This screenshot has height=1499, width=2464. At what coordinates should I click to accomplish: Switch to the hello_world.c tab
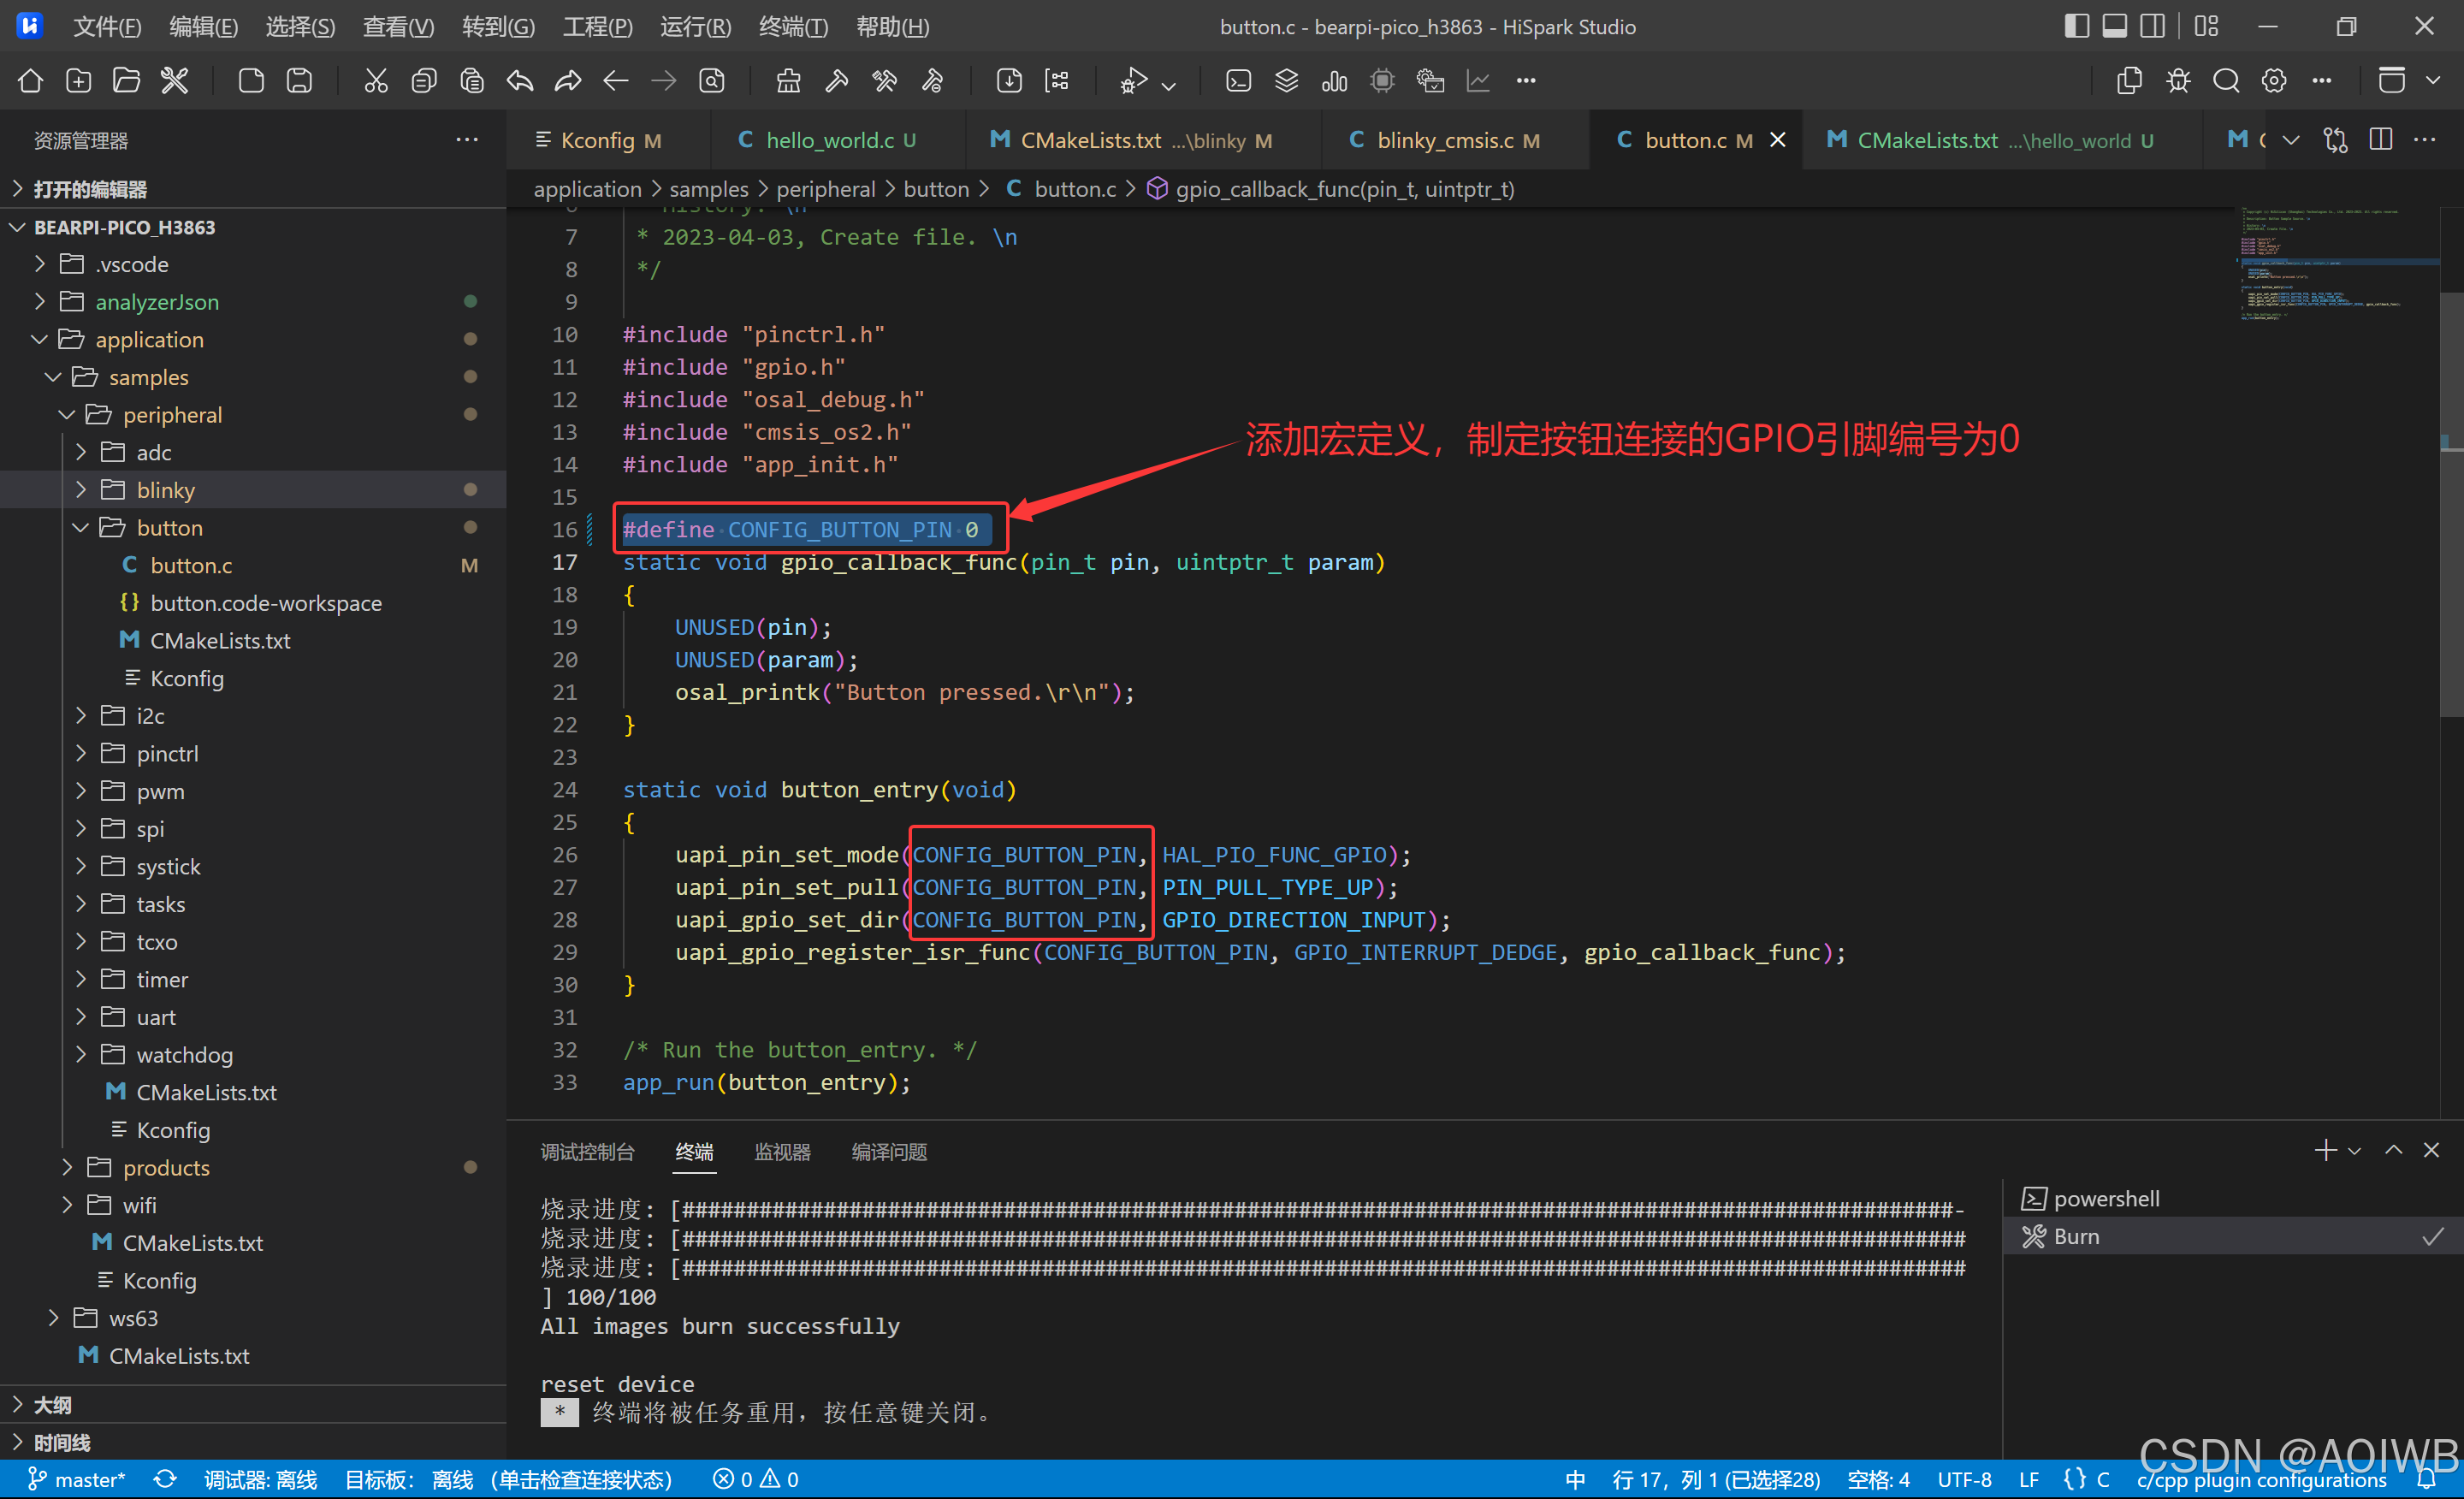[828, 140]
